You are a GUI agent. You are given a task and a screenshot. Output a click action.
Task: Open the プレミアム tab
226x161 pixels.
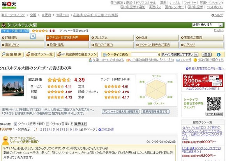point(112,38)
